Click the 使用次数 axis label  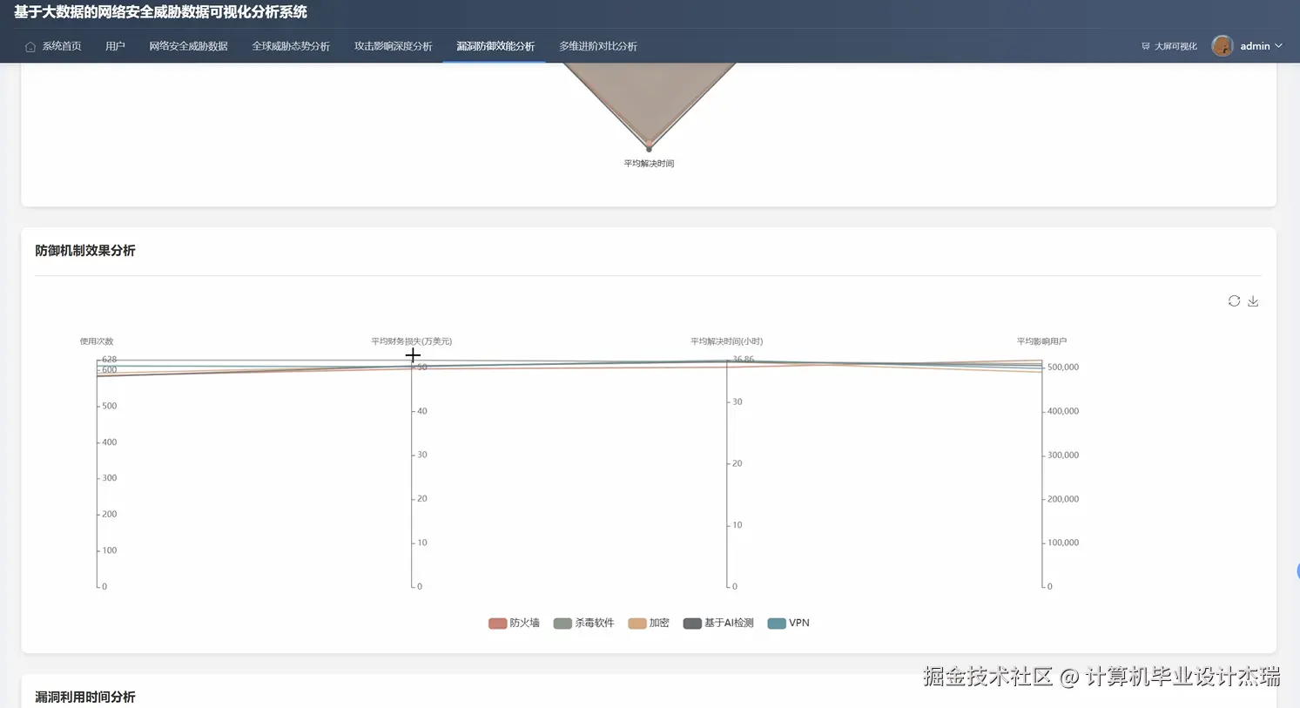[x=97, y=341]
